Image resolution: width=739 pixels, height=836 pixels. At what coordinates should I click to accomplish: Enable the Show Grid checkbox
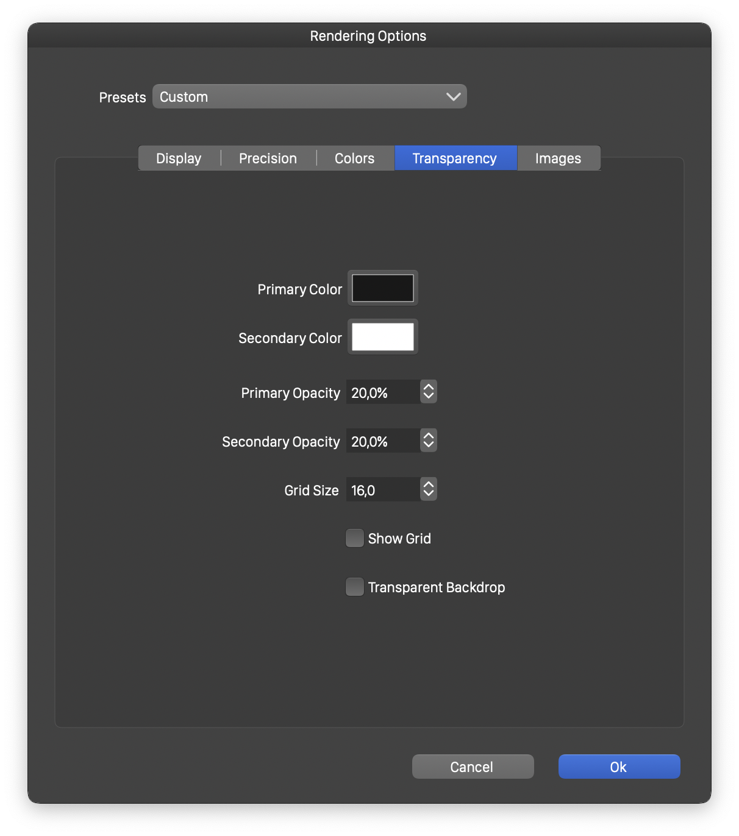point(355,539)
